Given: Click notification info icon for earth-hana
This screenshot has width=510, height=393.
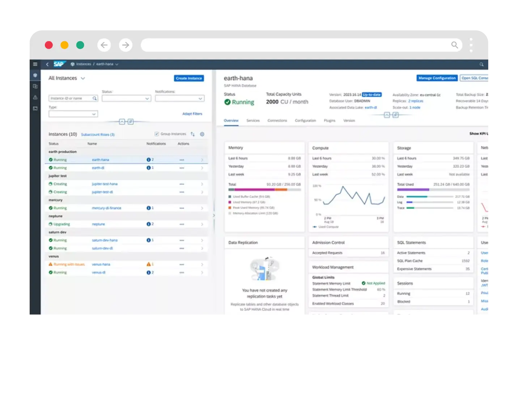Looking at the screenshot, I should click(x=148, y=160).
